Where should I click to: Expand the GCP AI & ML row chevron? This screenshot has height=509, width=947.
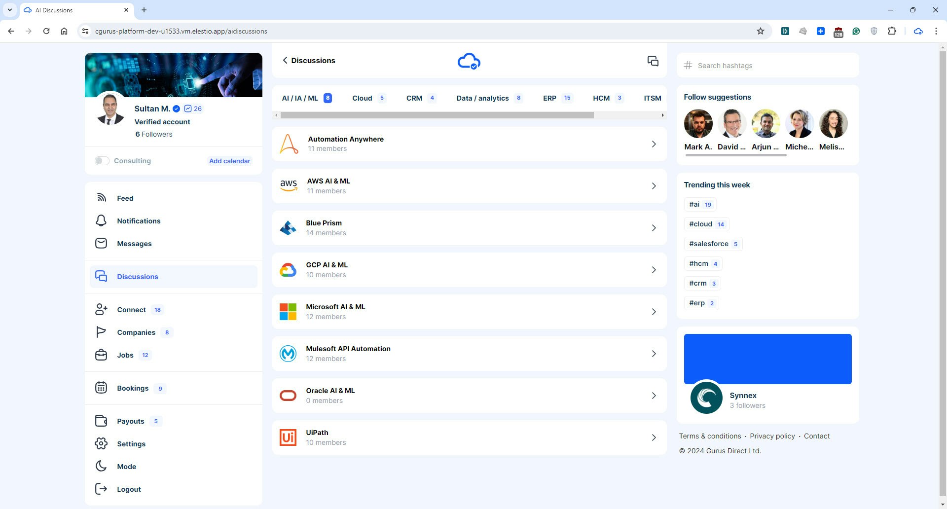pyautogui.click(x=654, y=270)
